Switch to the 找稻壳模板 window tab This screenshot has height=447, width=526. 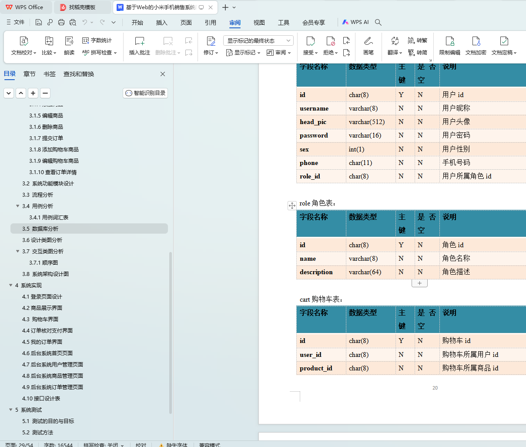(82, 7)
